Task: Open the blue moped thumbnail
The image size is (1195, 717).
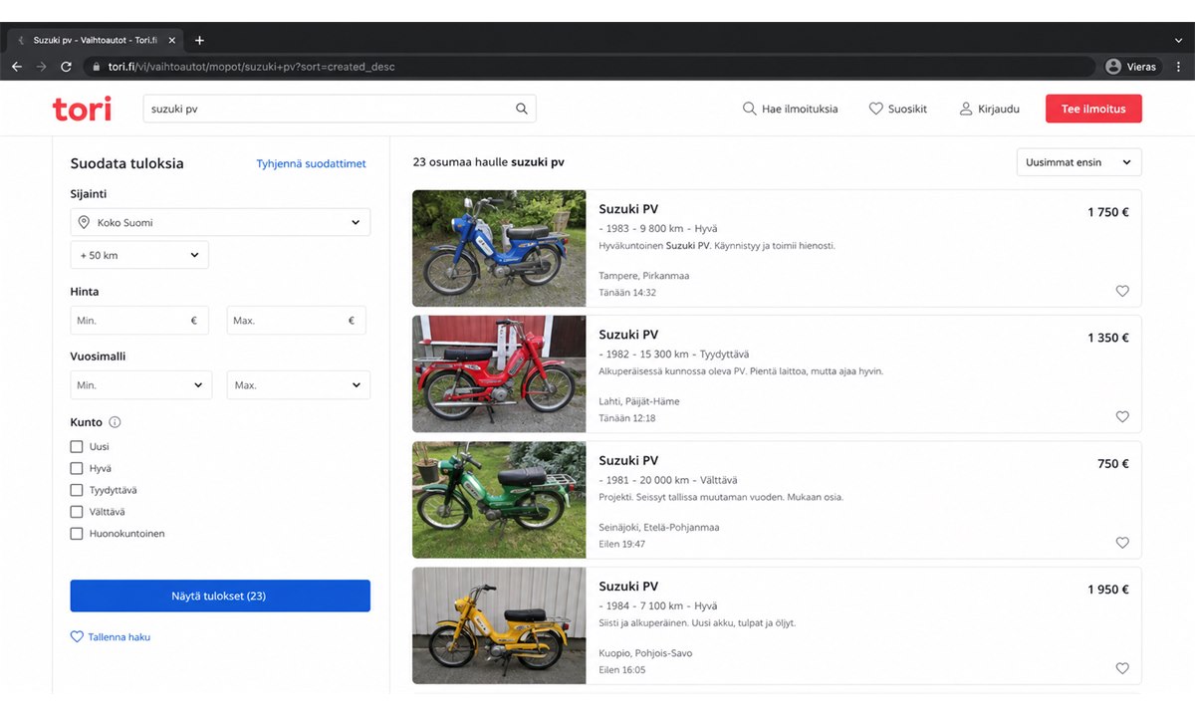Action: [499, 248]
